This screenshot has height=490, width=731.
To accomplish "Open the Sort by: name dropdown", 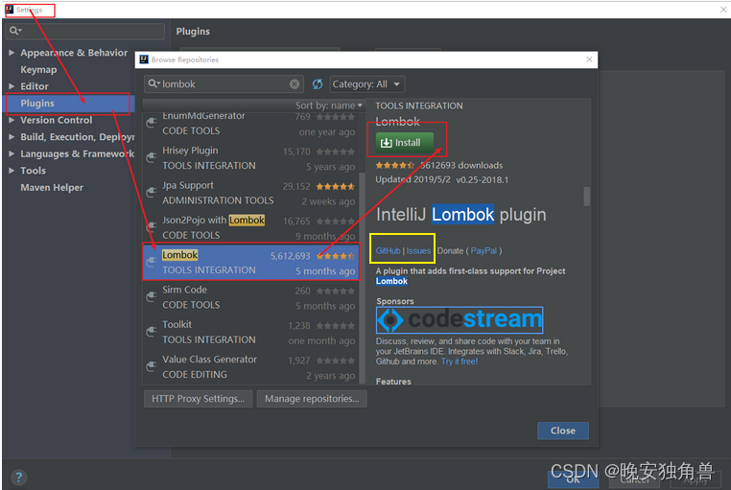I will (329, 105).
